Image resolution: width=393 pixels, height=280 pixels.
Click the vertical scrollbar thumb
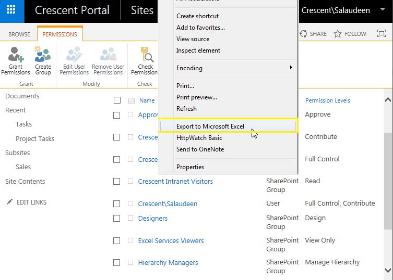pyautogui.click(x=388, y=180)
